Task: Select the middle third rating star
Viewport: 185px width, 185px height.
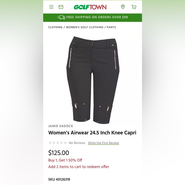Action: 58,143
